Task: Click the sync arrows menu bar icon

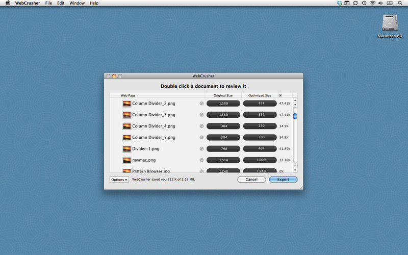Action: (x=355, y=3)
